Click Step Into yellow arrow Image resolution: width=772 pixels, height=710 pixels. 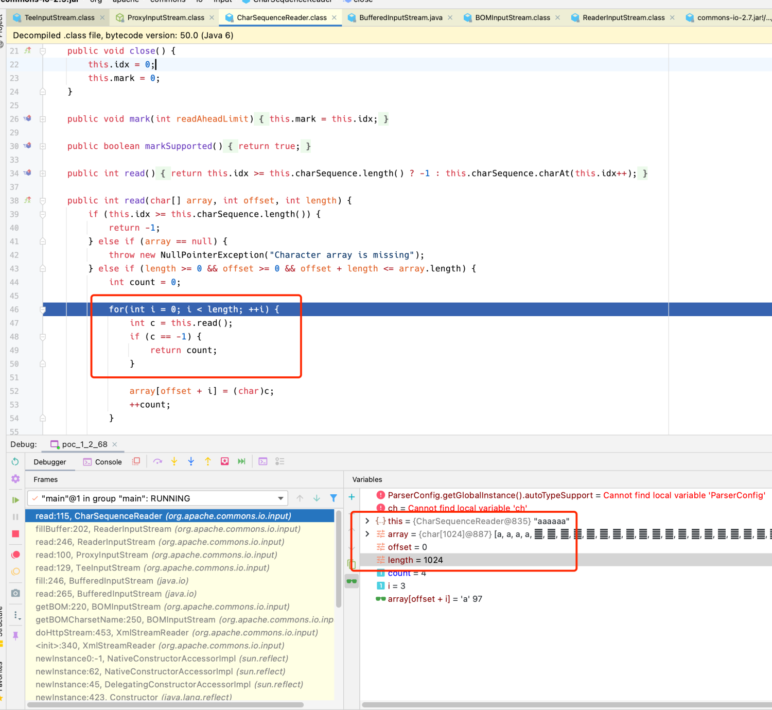174,461
